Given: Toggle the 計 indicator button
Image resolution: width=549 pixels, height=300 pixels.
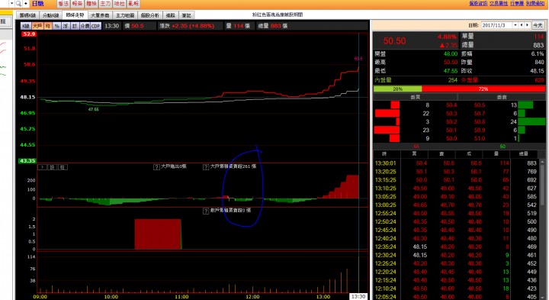Looking at the screenshot, I should click(x=74, y=26).
